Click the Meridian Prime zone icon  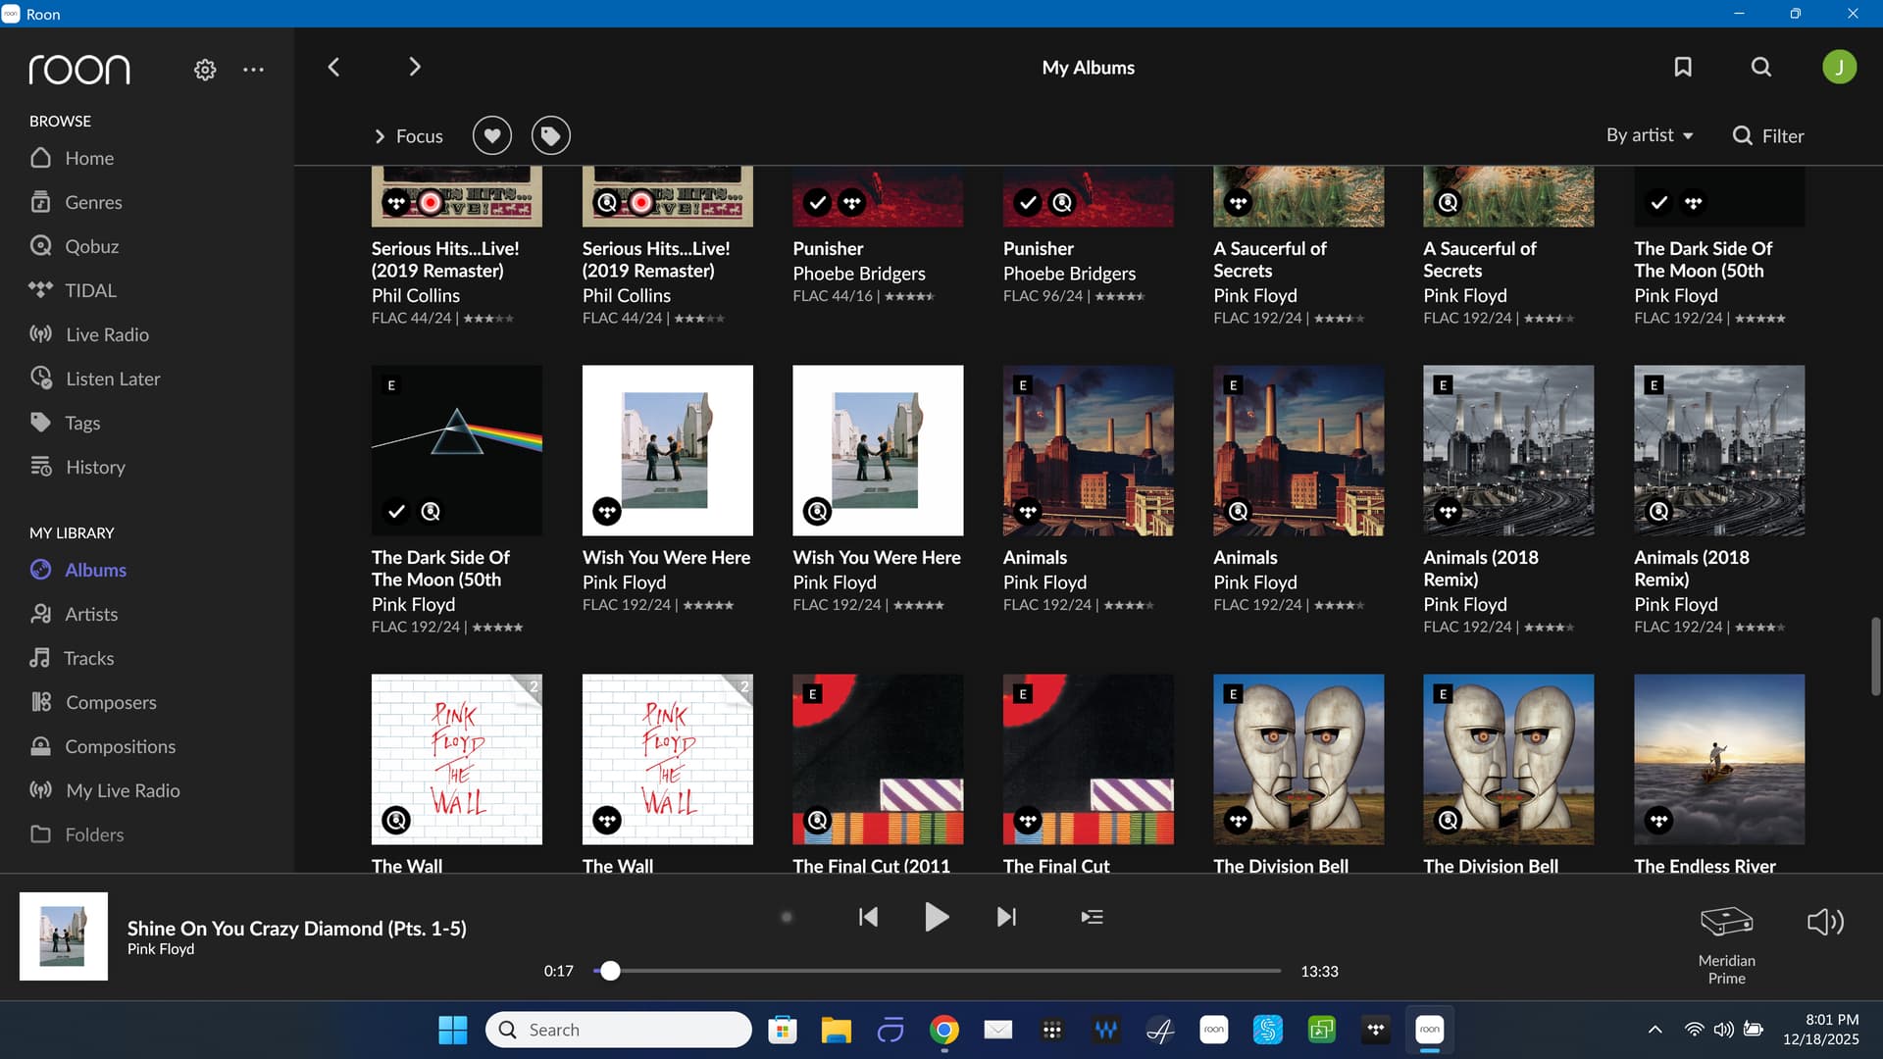point(1726,922)
